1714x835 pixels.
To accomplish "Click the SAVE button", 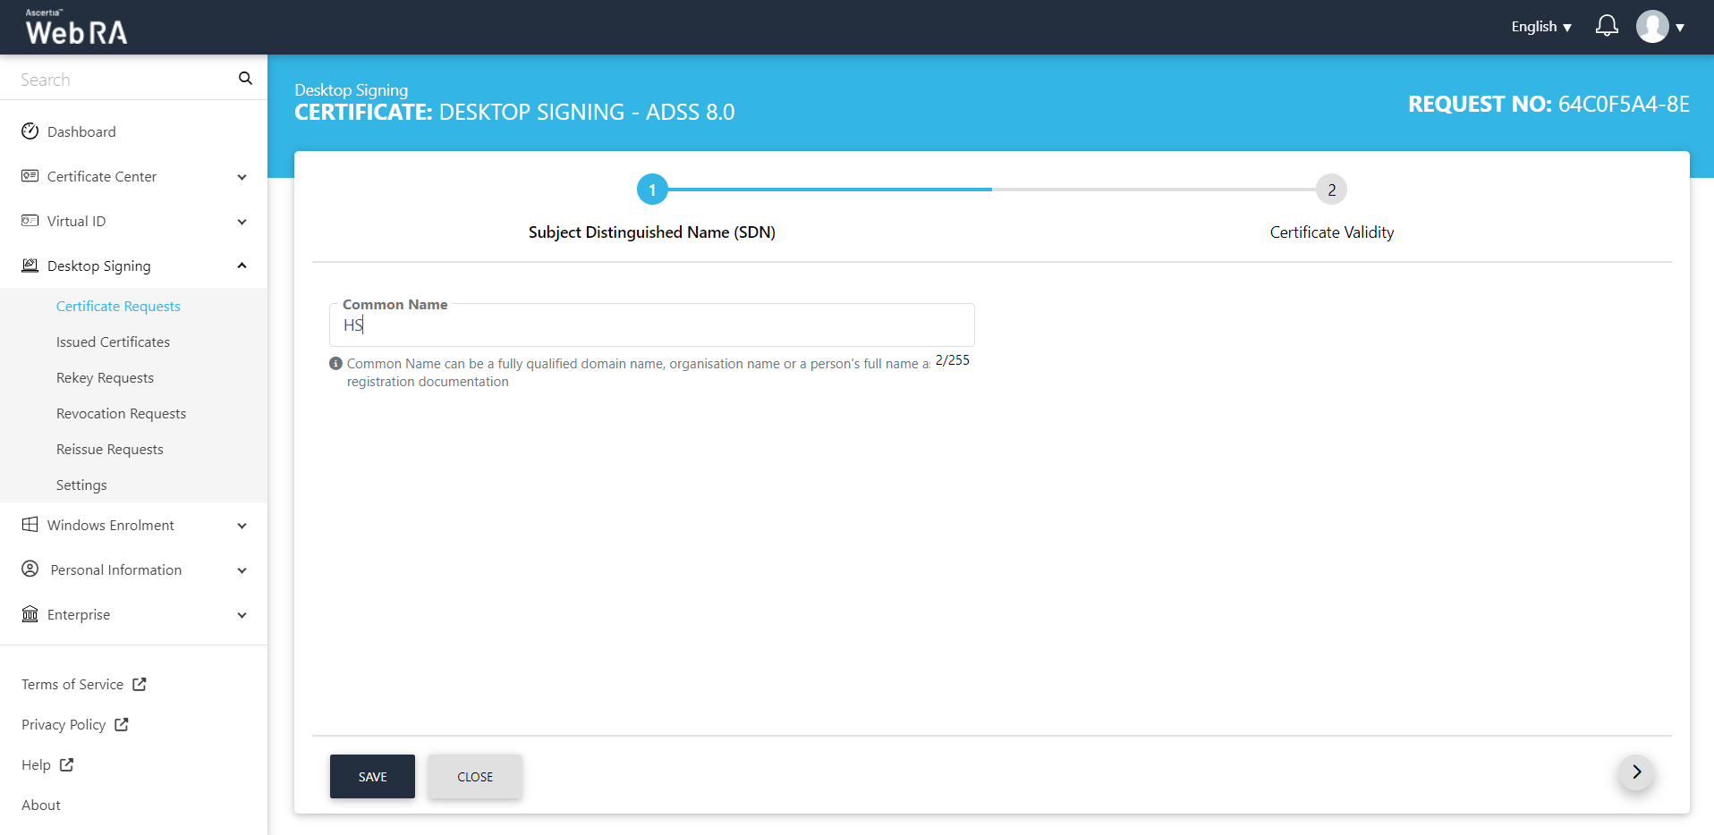I will 372,777.
